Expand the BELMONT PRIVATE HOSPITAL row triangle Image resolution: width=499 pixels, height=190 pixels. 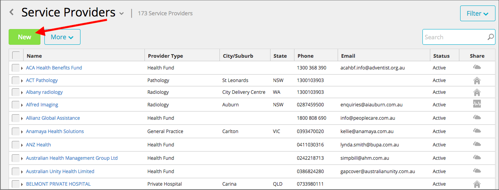pos(22,185)
